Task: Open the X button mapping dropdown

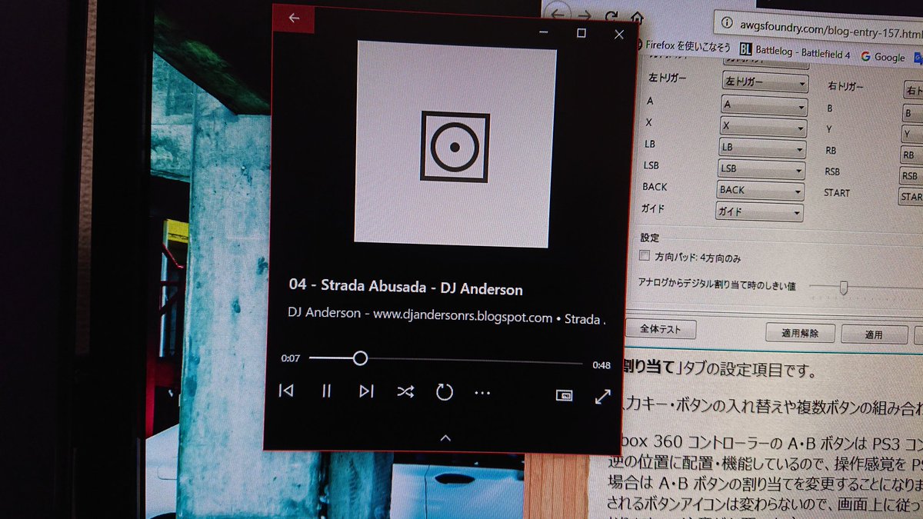Action: point(763,126)
